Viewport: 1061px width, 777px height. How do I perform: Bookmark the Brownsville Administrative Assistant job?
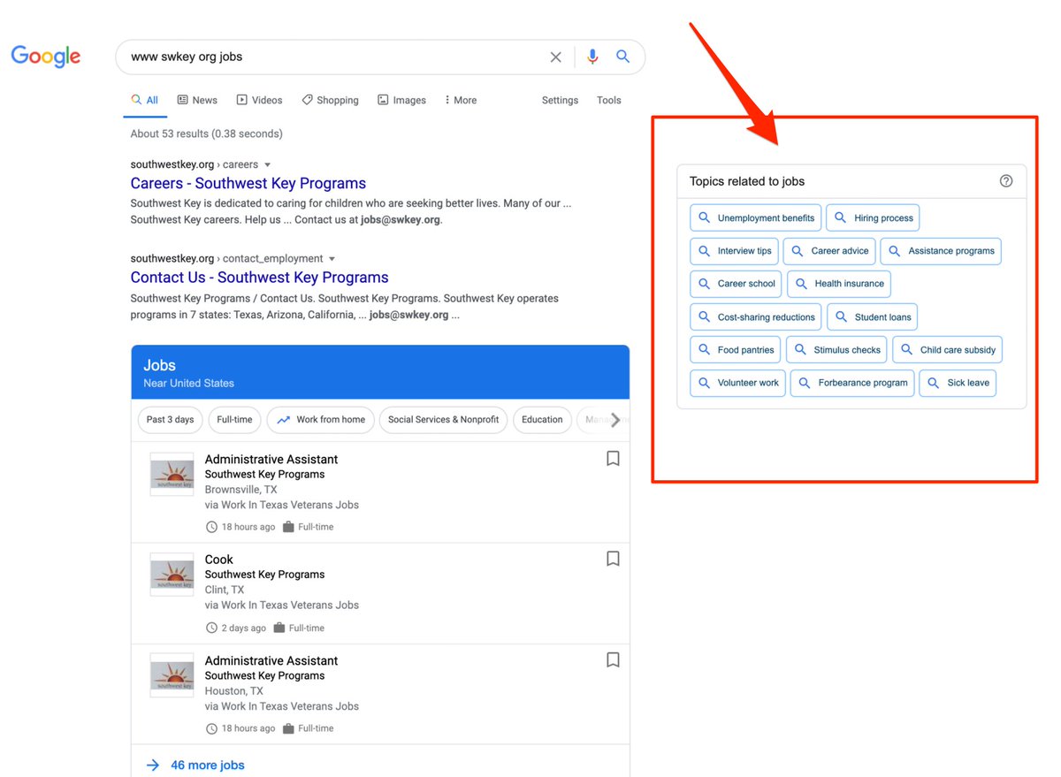click(x=613, y=459)
